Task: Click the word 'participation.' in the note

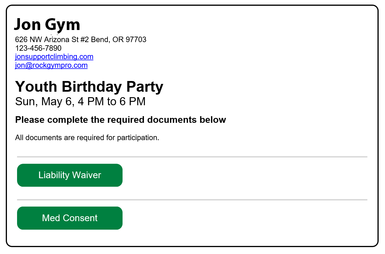Action: coord(138,138)
